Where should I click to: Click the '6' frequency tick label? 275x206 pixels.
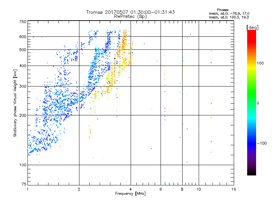point(161,189)
